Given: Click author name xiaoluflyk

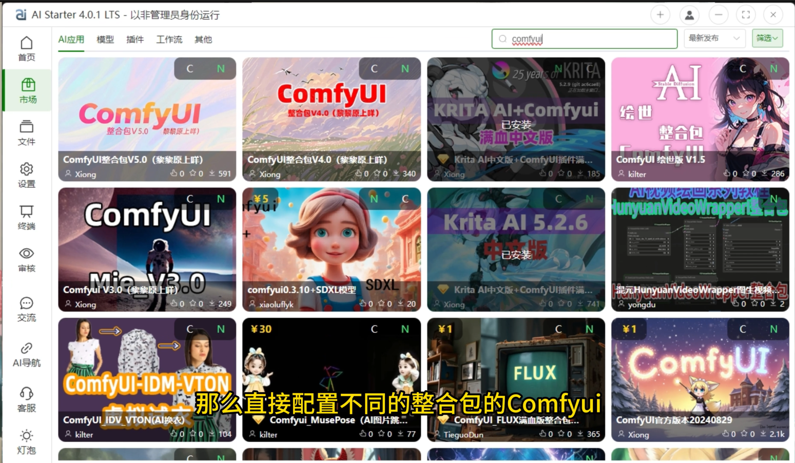Looking at the screenshot, I should 276,304.
